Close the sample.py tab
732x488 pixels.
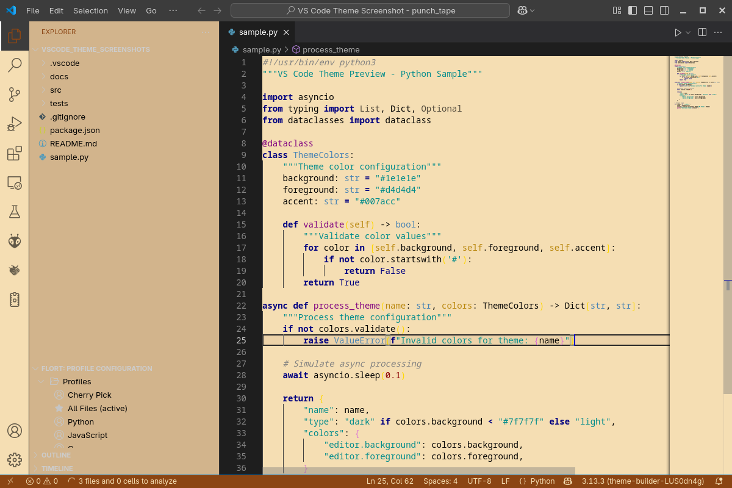tap(287, 32)
